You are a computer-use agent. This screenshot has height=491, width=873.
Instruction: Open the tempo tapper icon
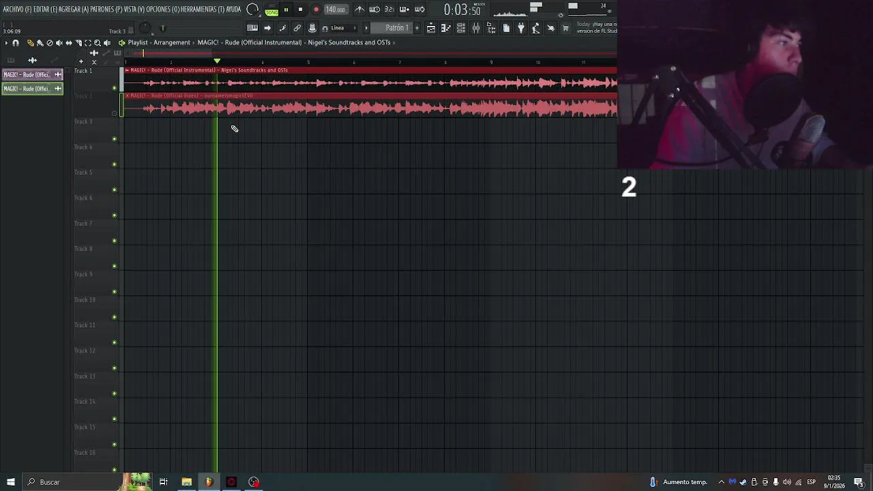[535, 28]
